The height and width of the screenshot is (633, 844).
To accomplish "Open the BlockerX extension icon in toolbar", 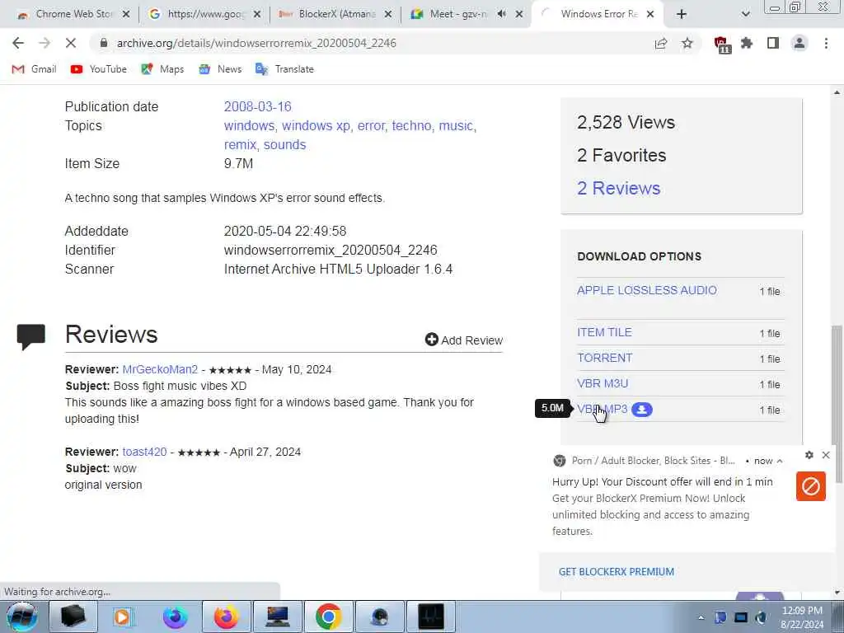I will tap(722, 44).
